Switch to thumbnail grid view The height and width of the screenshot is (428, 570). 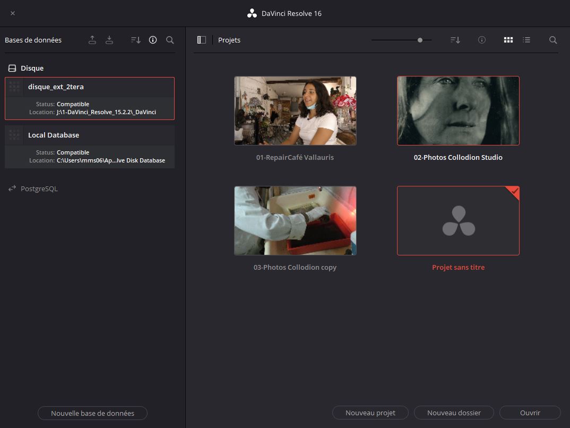coord(508,40)
